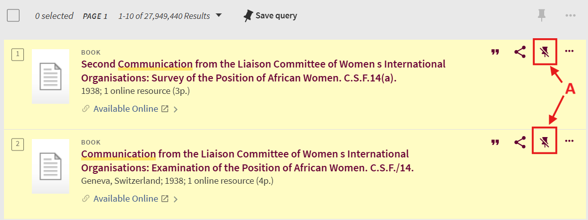Image resolution: width=588 pixels, height=220 pixels.
Task: Click the document thumbnail of result 1
Action: (x=50, y=76)
